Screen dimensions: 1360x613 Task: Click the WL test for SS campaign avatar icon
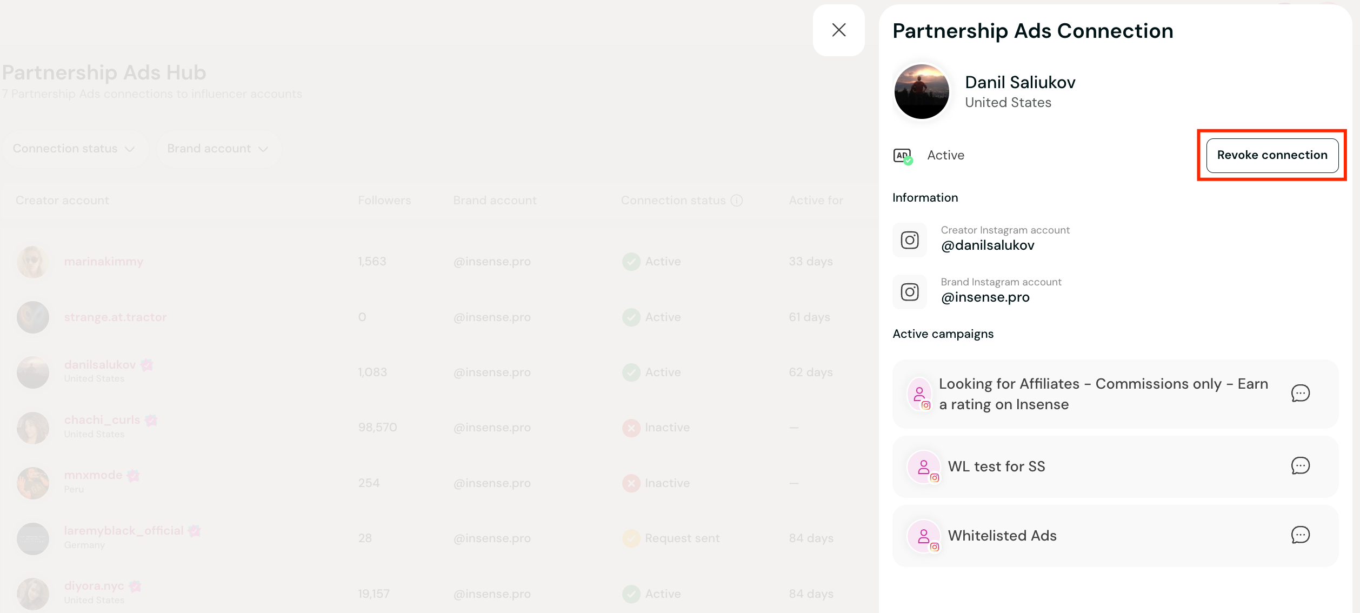pos(924,467)
